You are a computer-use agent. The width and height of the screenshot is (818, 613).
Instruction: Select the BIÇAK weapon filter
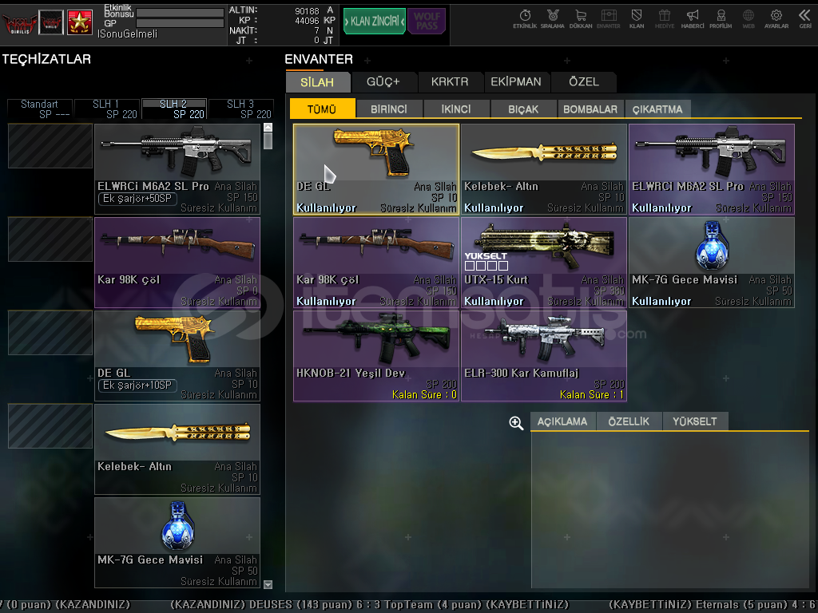pos(523,109)
